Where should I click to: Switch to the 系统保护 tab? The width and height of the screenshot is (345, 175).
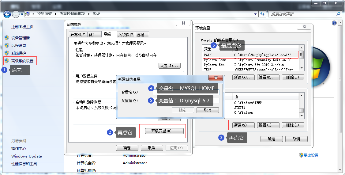pyautogui.click(x=126, y=35)
